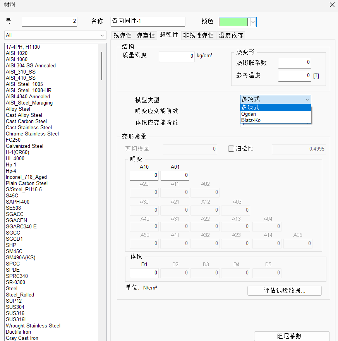338x341 pixels.
Task: Close the 材料 dialog window
Action: point(332,5)
